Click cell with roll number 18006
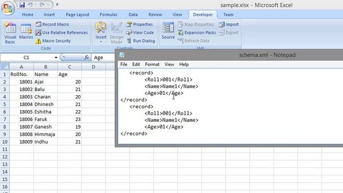 tap(21, 119)
